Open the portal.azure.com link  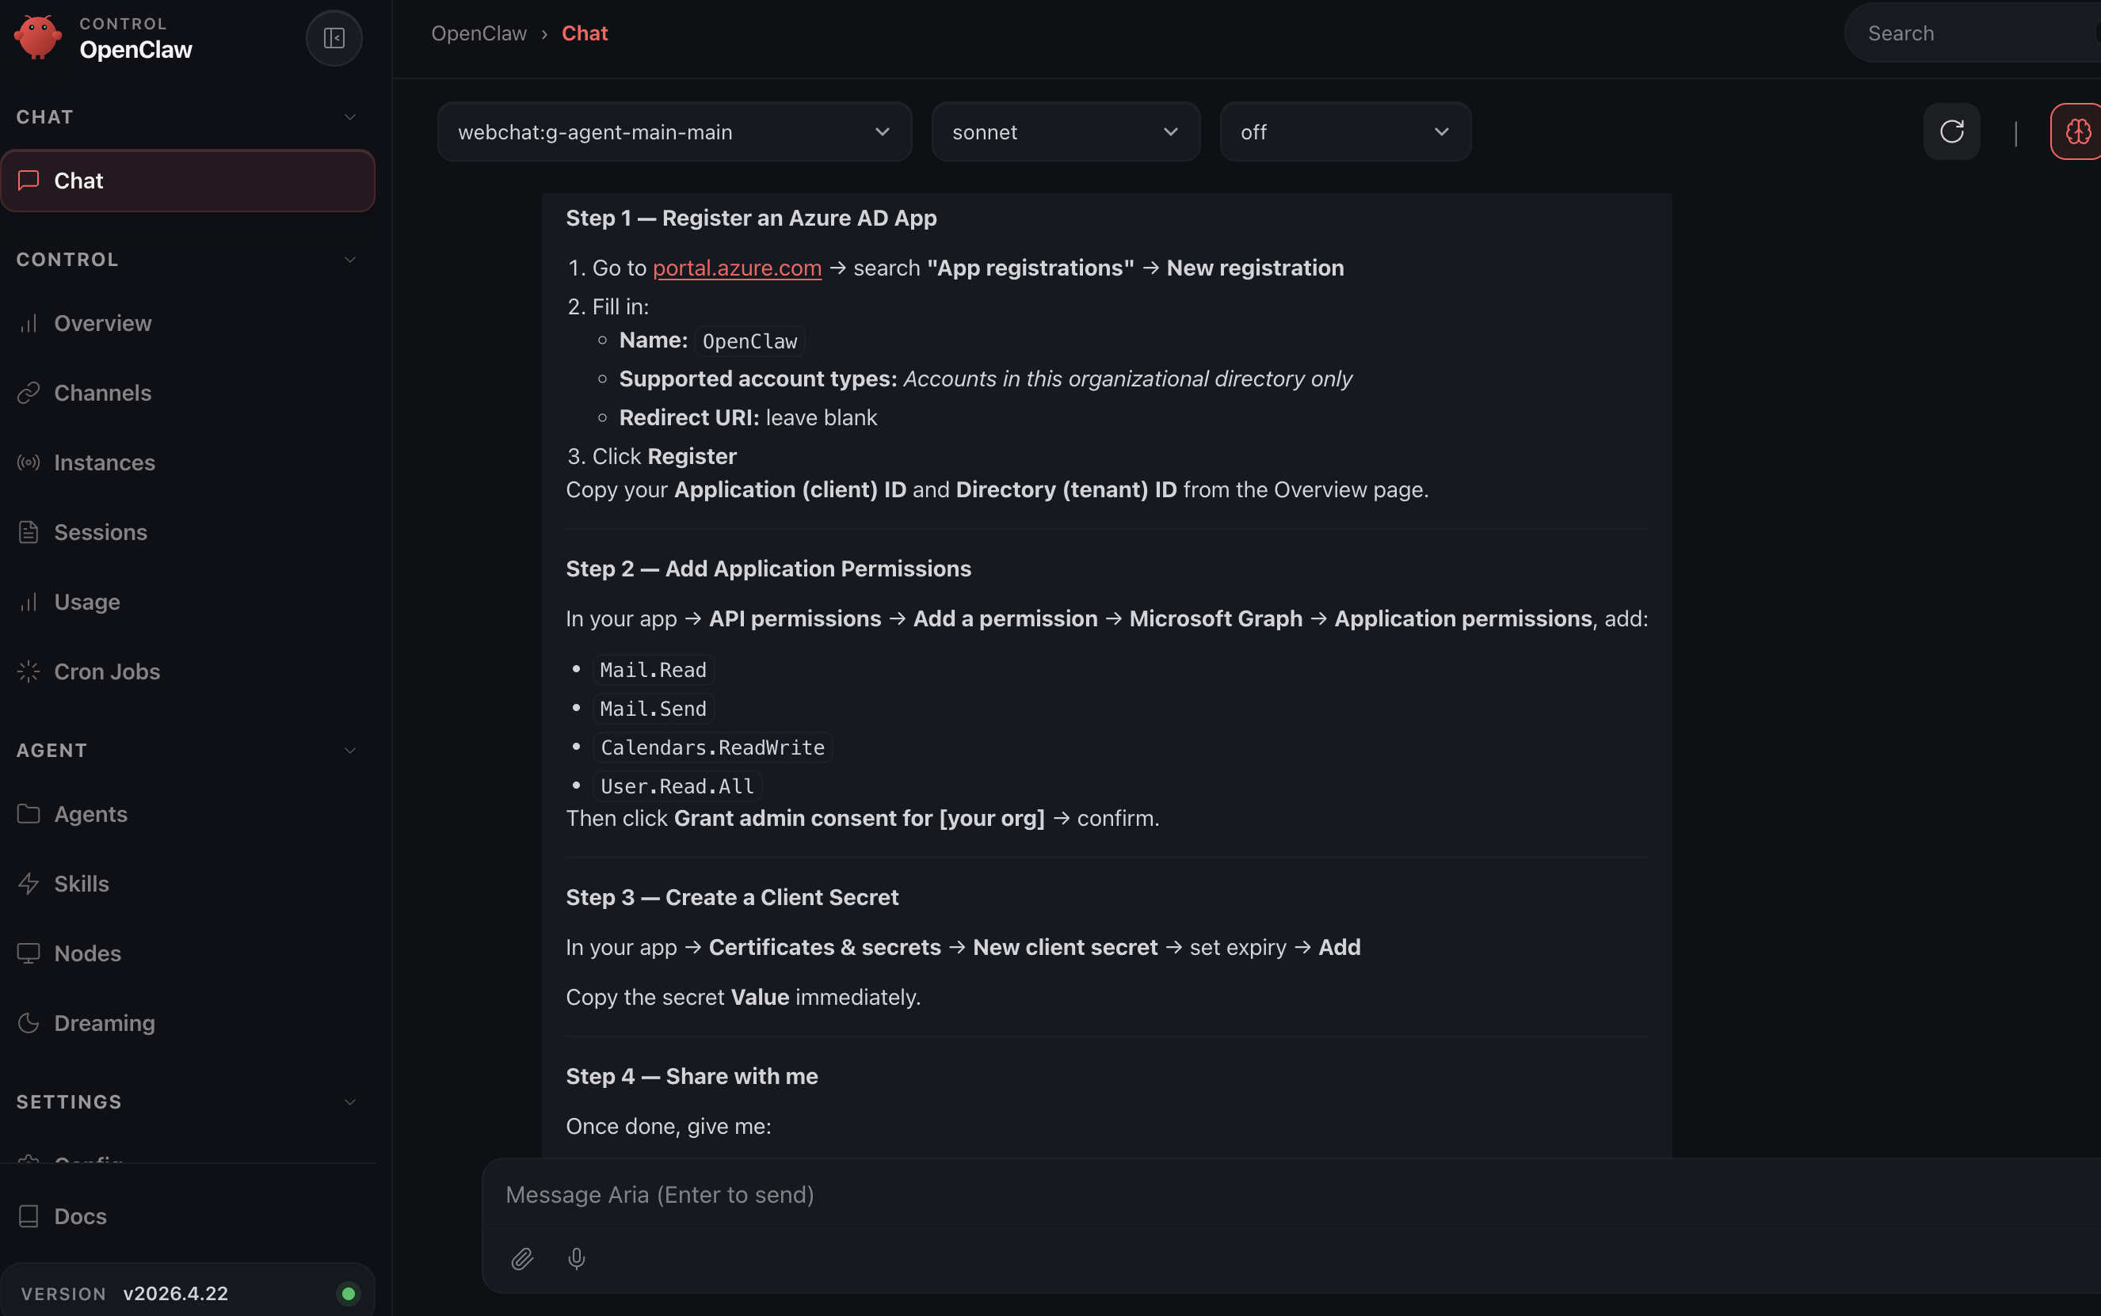pos(737,268)
